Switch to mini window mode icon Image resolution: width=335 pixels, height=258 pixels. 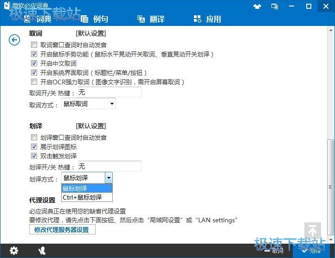pos(275,6)
